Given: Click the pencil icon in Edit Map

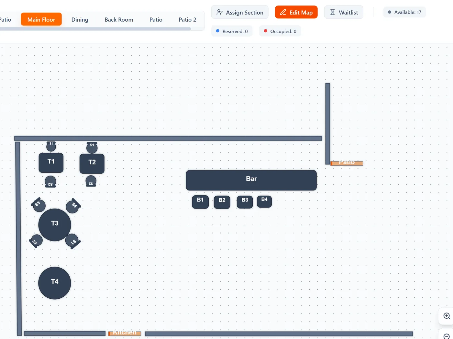Looking at the screenshot, I should (x=283, y=12).
